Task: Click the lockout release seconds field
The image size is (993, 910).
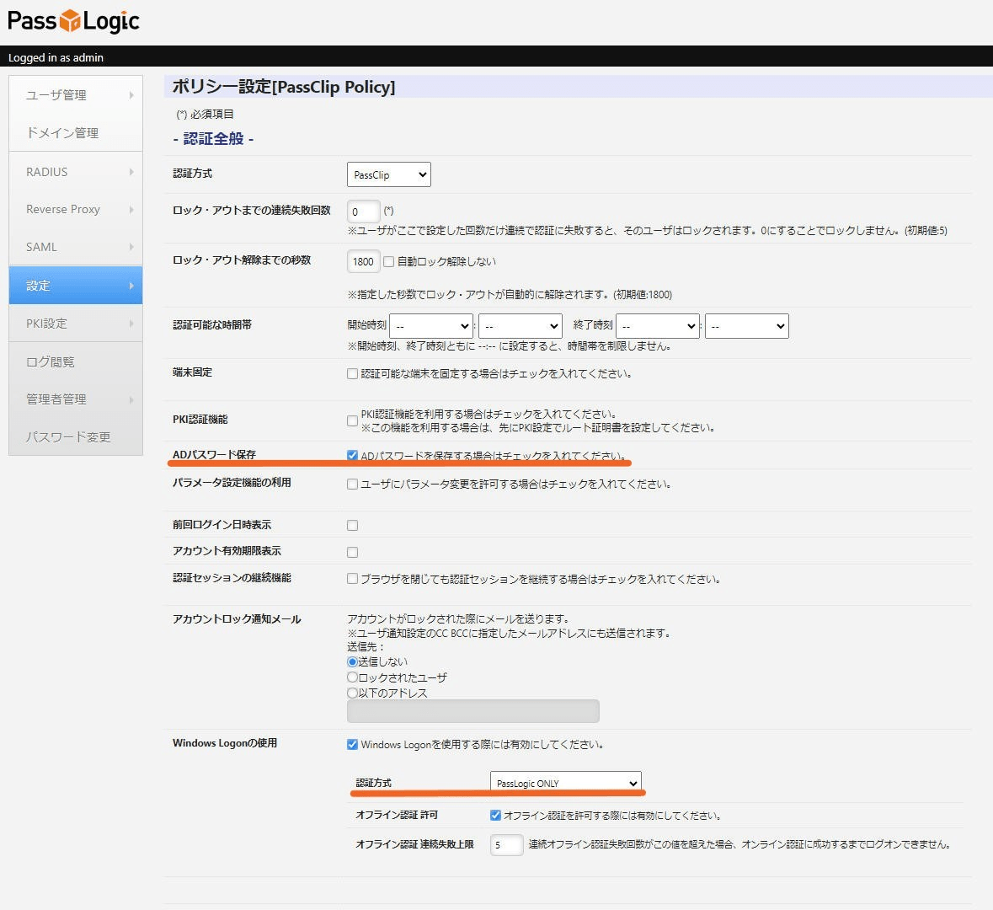Action: click(363, 261)
